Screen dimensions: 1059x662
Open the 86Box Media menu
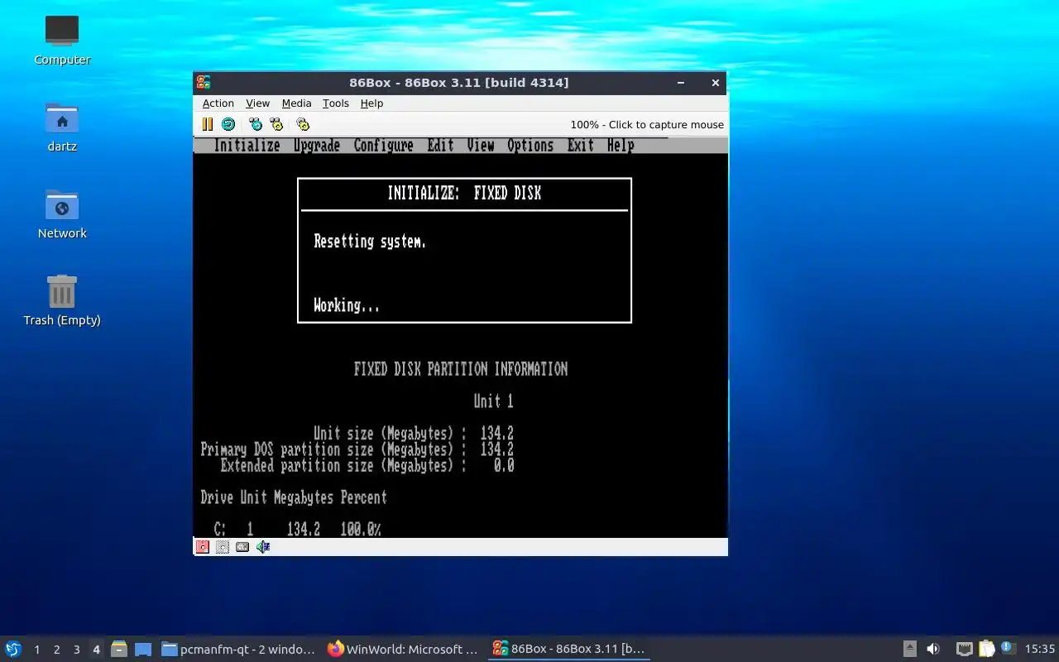tap(296, 103)
